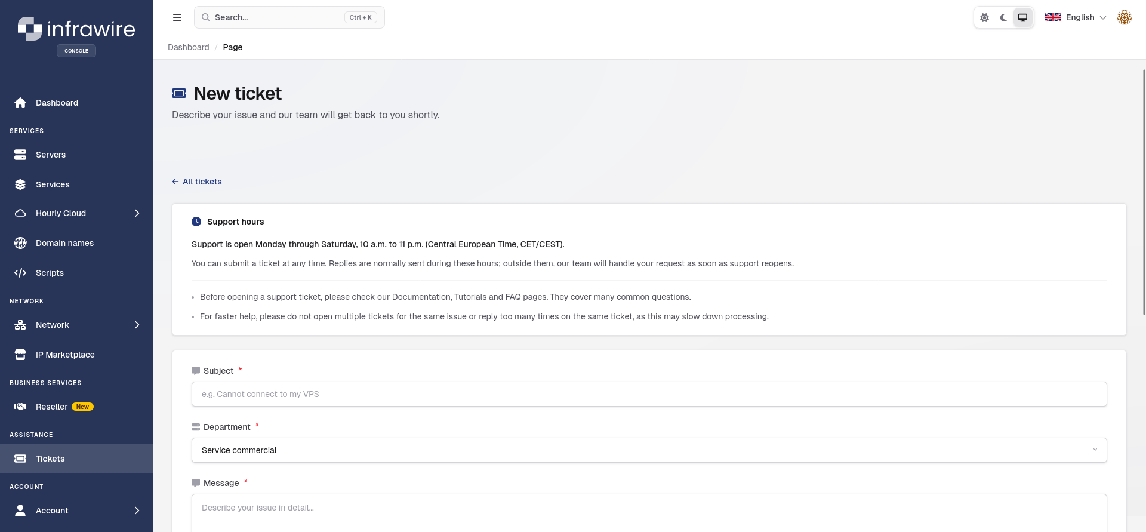Click the Message label speech icon
Image resolution: width=1146 pixels, height=532 pixels.
point(196,483)
